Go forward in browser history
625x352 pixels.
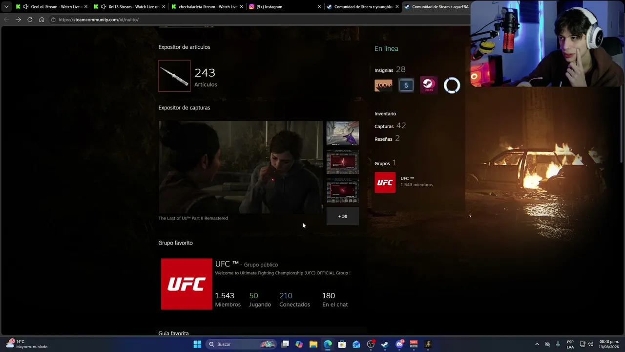point(18,20)
